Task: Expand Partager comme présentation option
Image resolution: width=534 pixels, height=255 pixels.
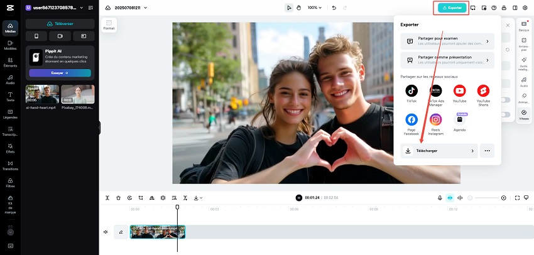Action: coord(447,60)
